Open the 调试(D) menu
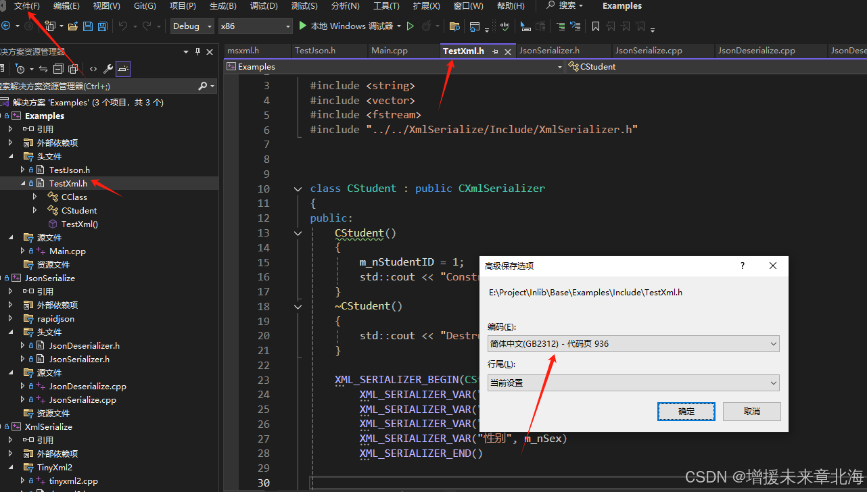Screen dimensions: 867x492 tap(264, 6)
